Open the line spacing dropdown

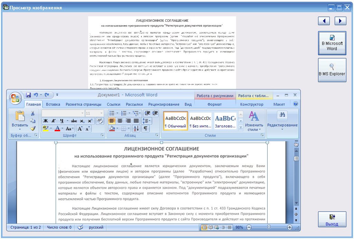pos(146,121)
